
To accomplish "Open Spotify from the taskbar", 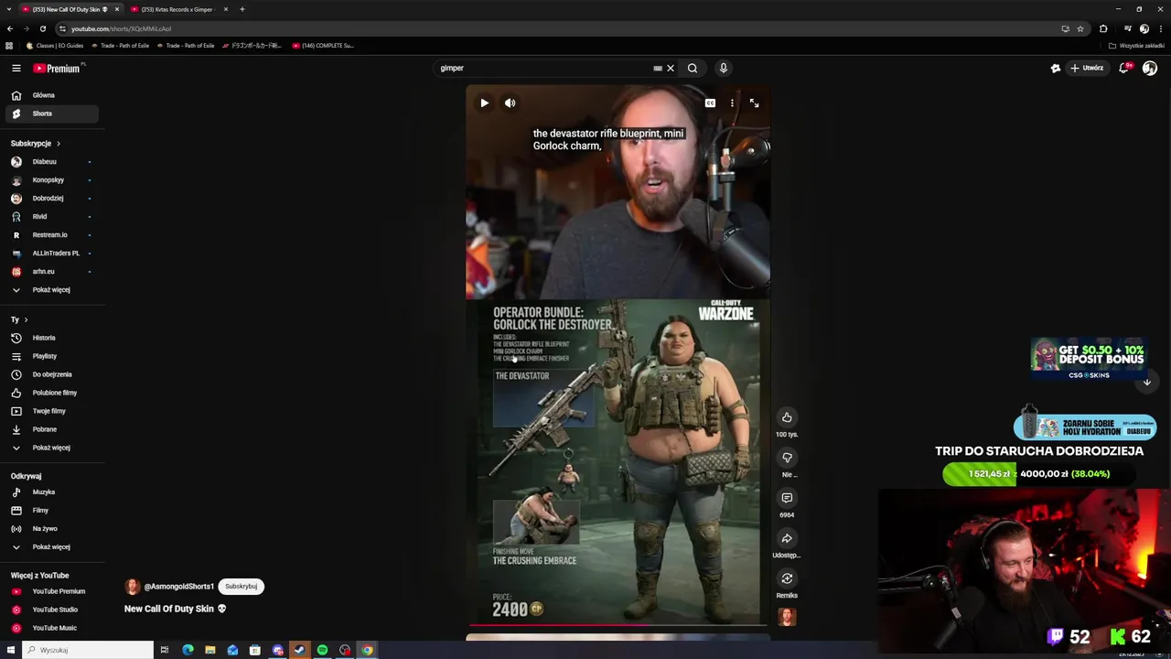I will coord(322,650).
